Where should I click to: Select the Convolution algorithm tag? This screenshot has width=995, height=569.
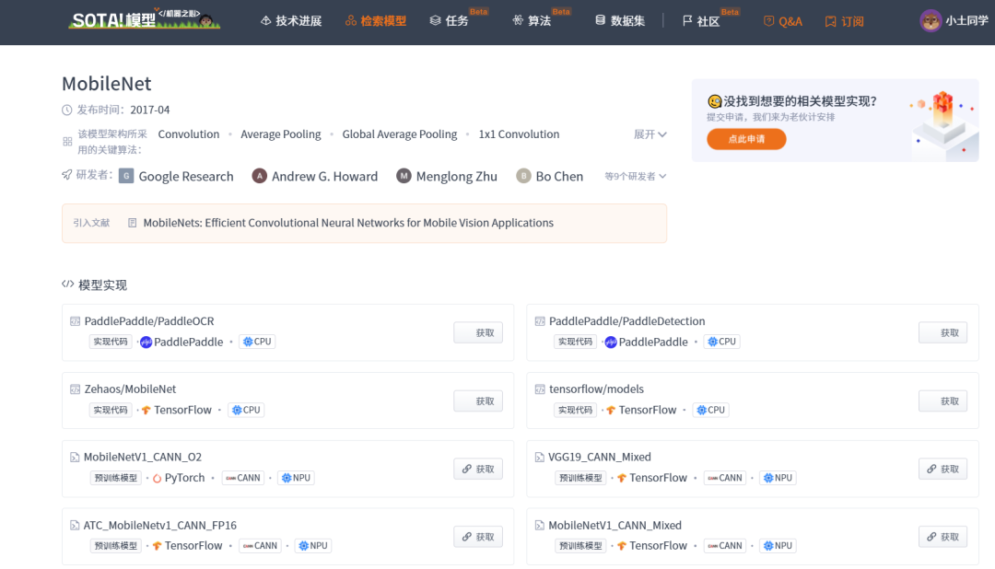coord(189,134)
